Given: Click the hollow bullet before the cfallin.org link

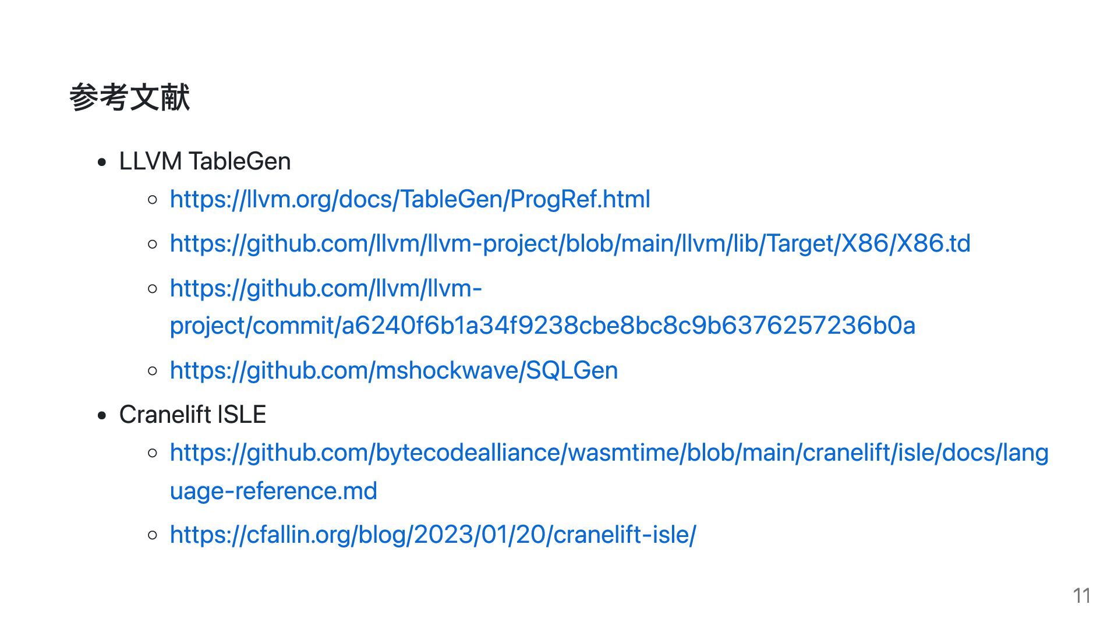Looking at the screenshot, I should pyautogui.click(x=153, y=535).
